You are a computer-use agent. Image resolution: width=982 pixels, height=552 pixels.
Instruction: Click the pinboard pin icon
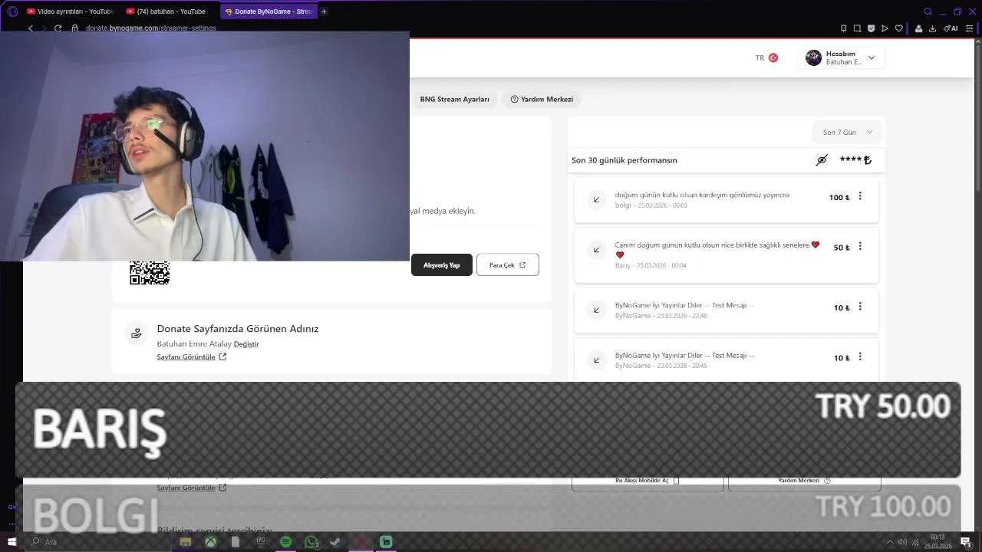click(843, 28)
